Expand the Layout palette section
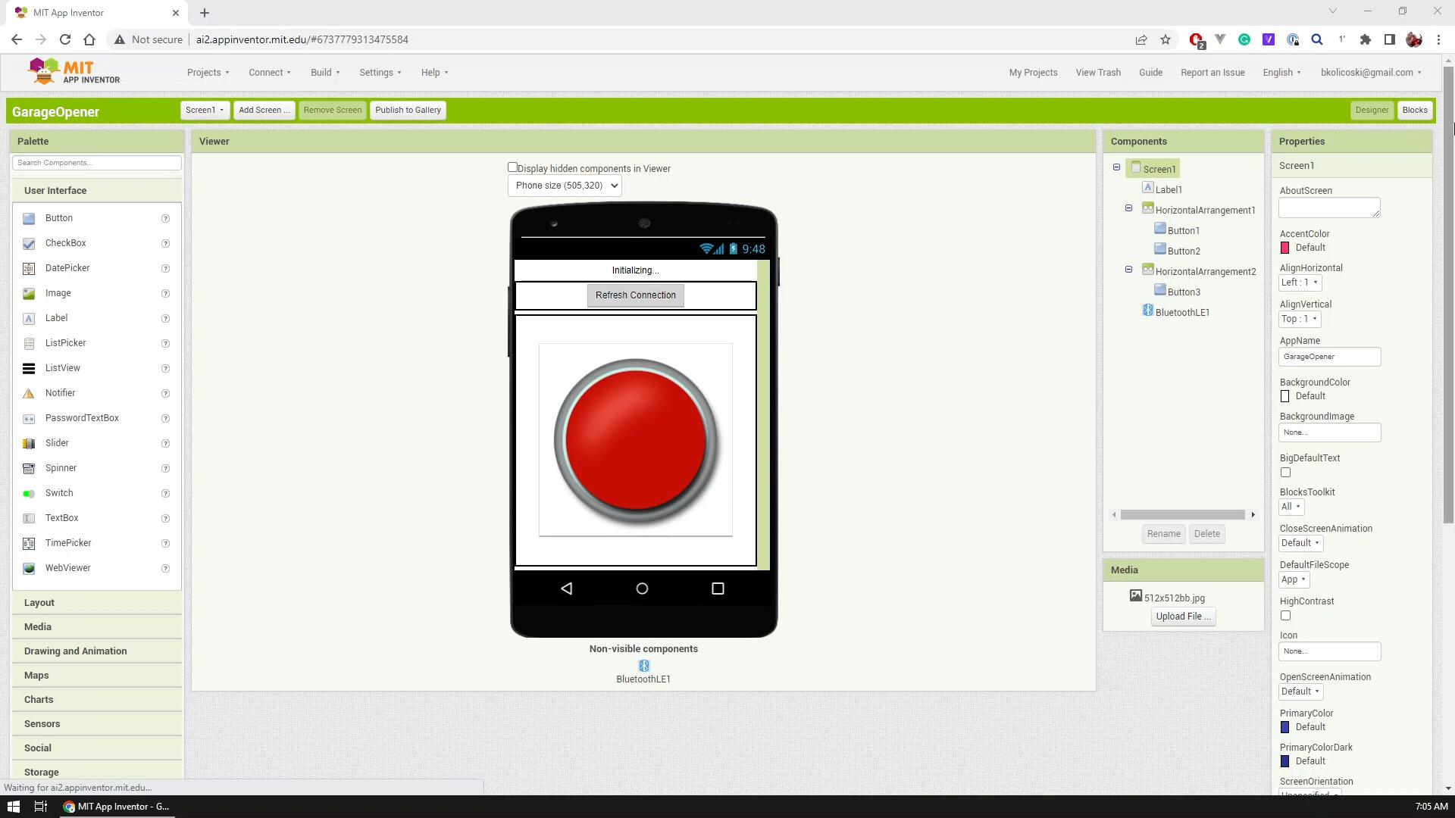Viewport: 1455px width, 818px height. [x=97, y=603]
